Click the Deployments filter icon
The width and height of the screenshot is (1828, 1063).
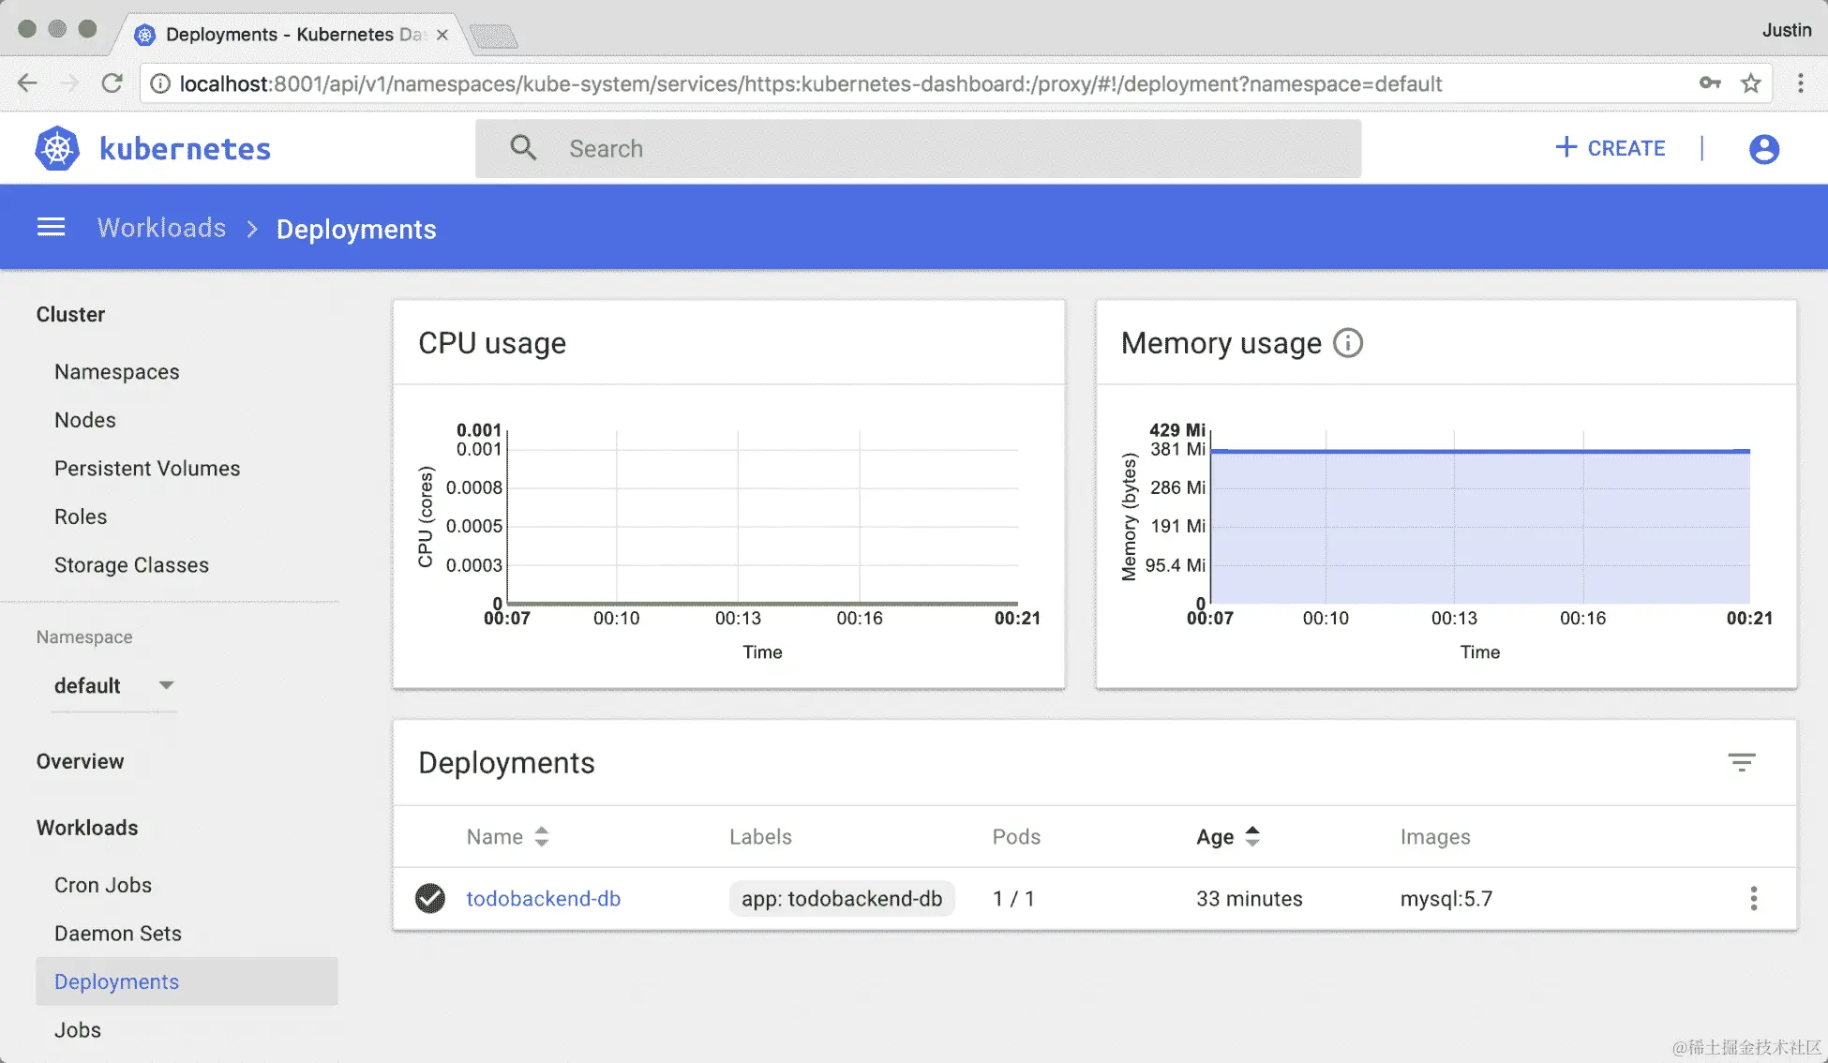click(x=1741, y=762)
